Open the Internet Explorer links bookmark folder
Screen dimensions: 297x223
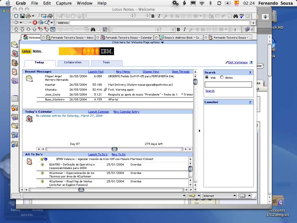15,144
